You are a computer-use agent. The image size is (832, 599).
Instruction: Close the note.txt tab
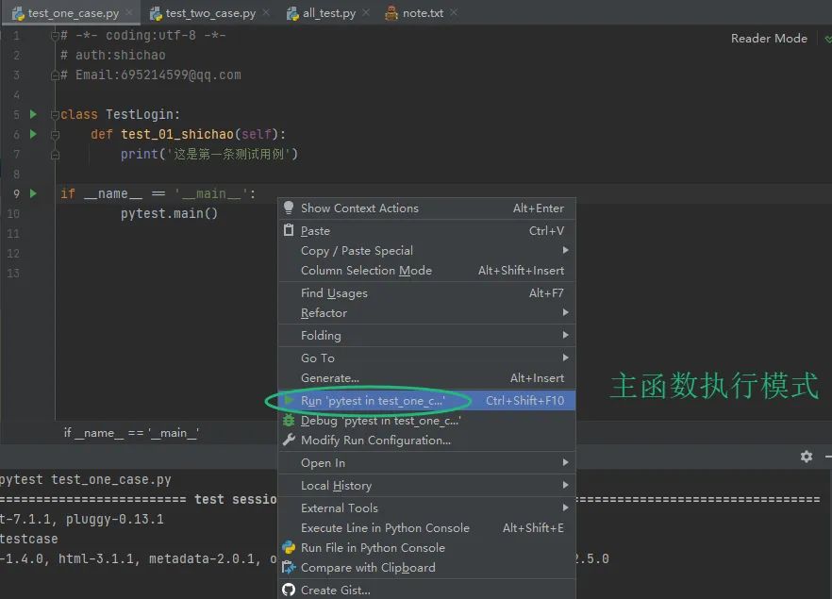(x=453, y=12)
